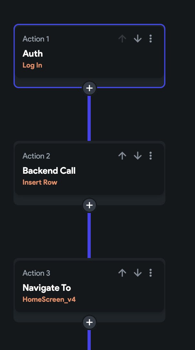Click the disabled up arrow on Action 1
This screenshot has width=195, height=350.
122,39
